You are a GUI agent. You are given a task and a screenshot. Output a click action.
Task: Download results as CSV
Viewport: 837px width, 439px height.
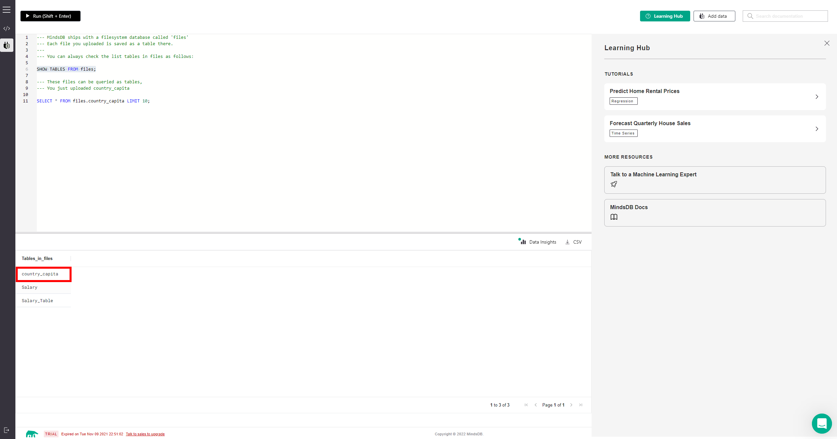(x=573, y=242)
